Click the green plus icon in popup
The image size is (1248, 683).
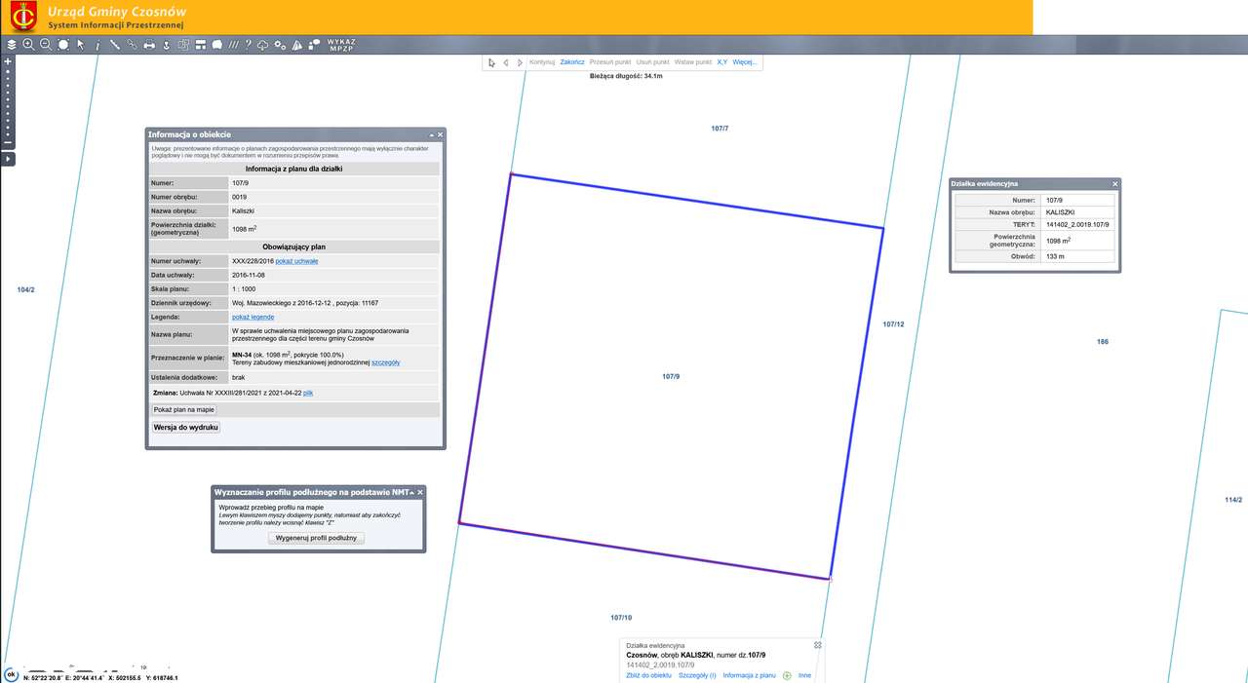pos(787,675)
